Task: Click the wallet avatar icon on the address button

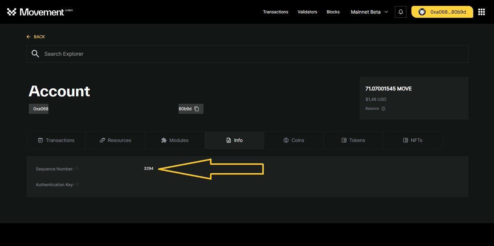Action: coord(422,12)
